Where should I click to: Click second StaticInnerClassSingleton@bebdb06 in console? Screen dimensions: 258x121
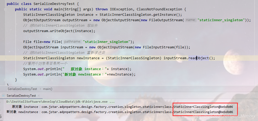pyautogui.click(x=203, y=112)
